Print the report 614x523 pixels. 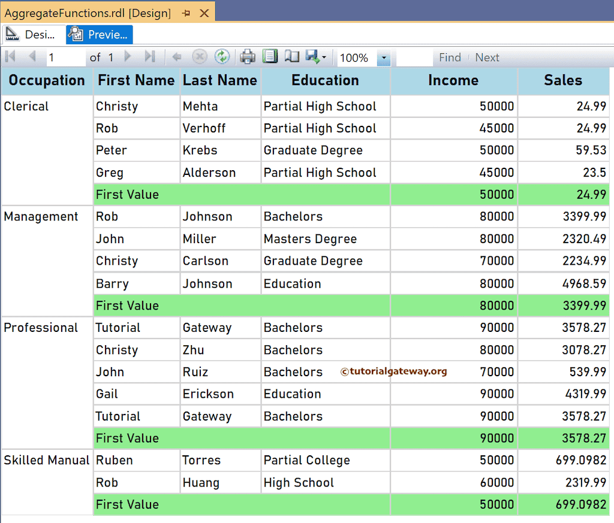[x=247, y=57]
